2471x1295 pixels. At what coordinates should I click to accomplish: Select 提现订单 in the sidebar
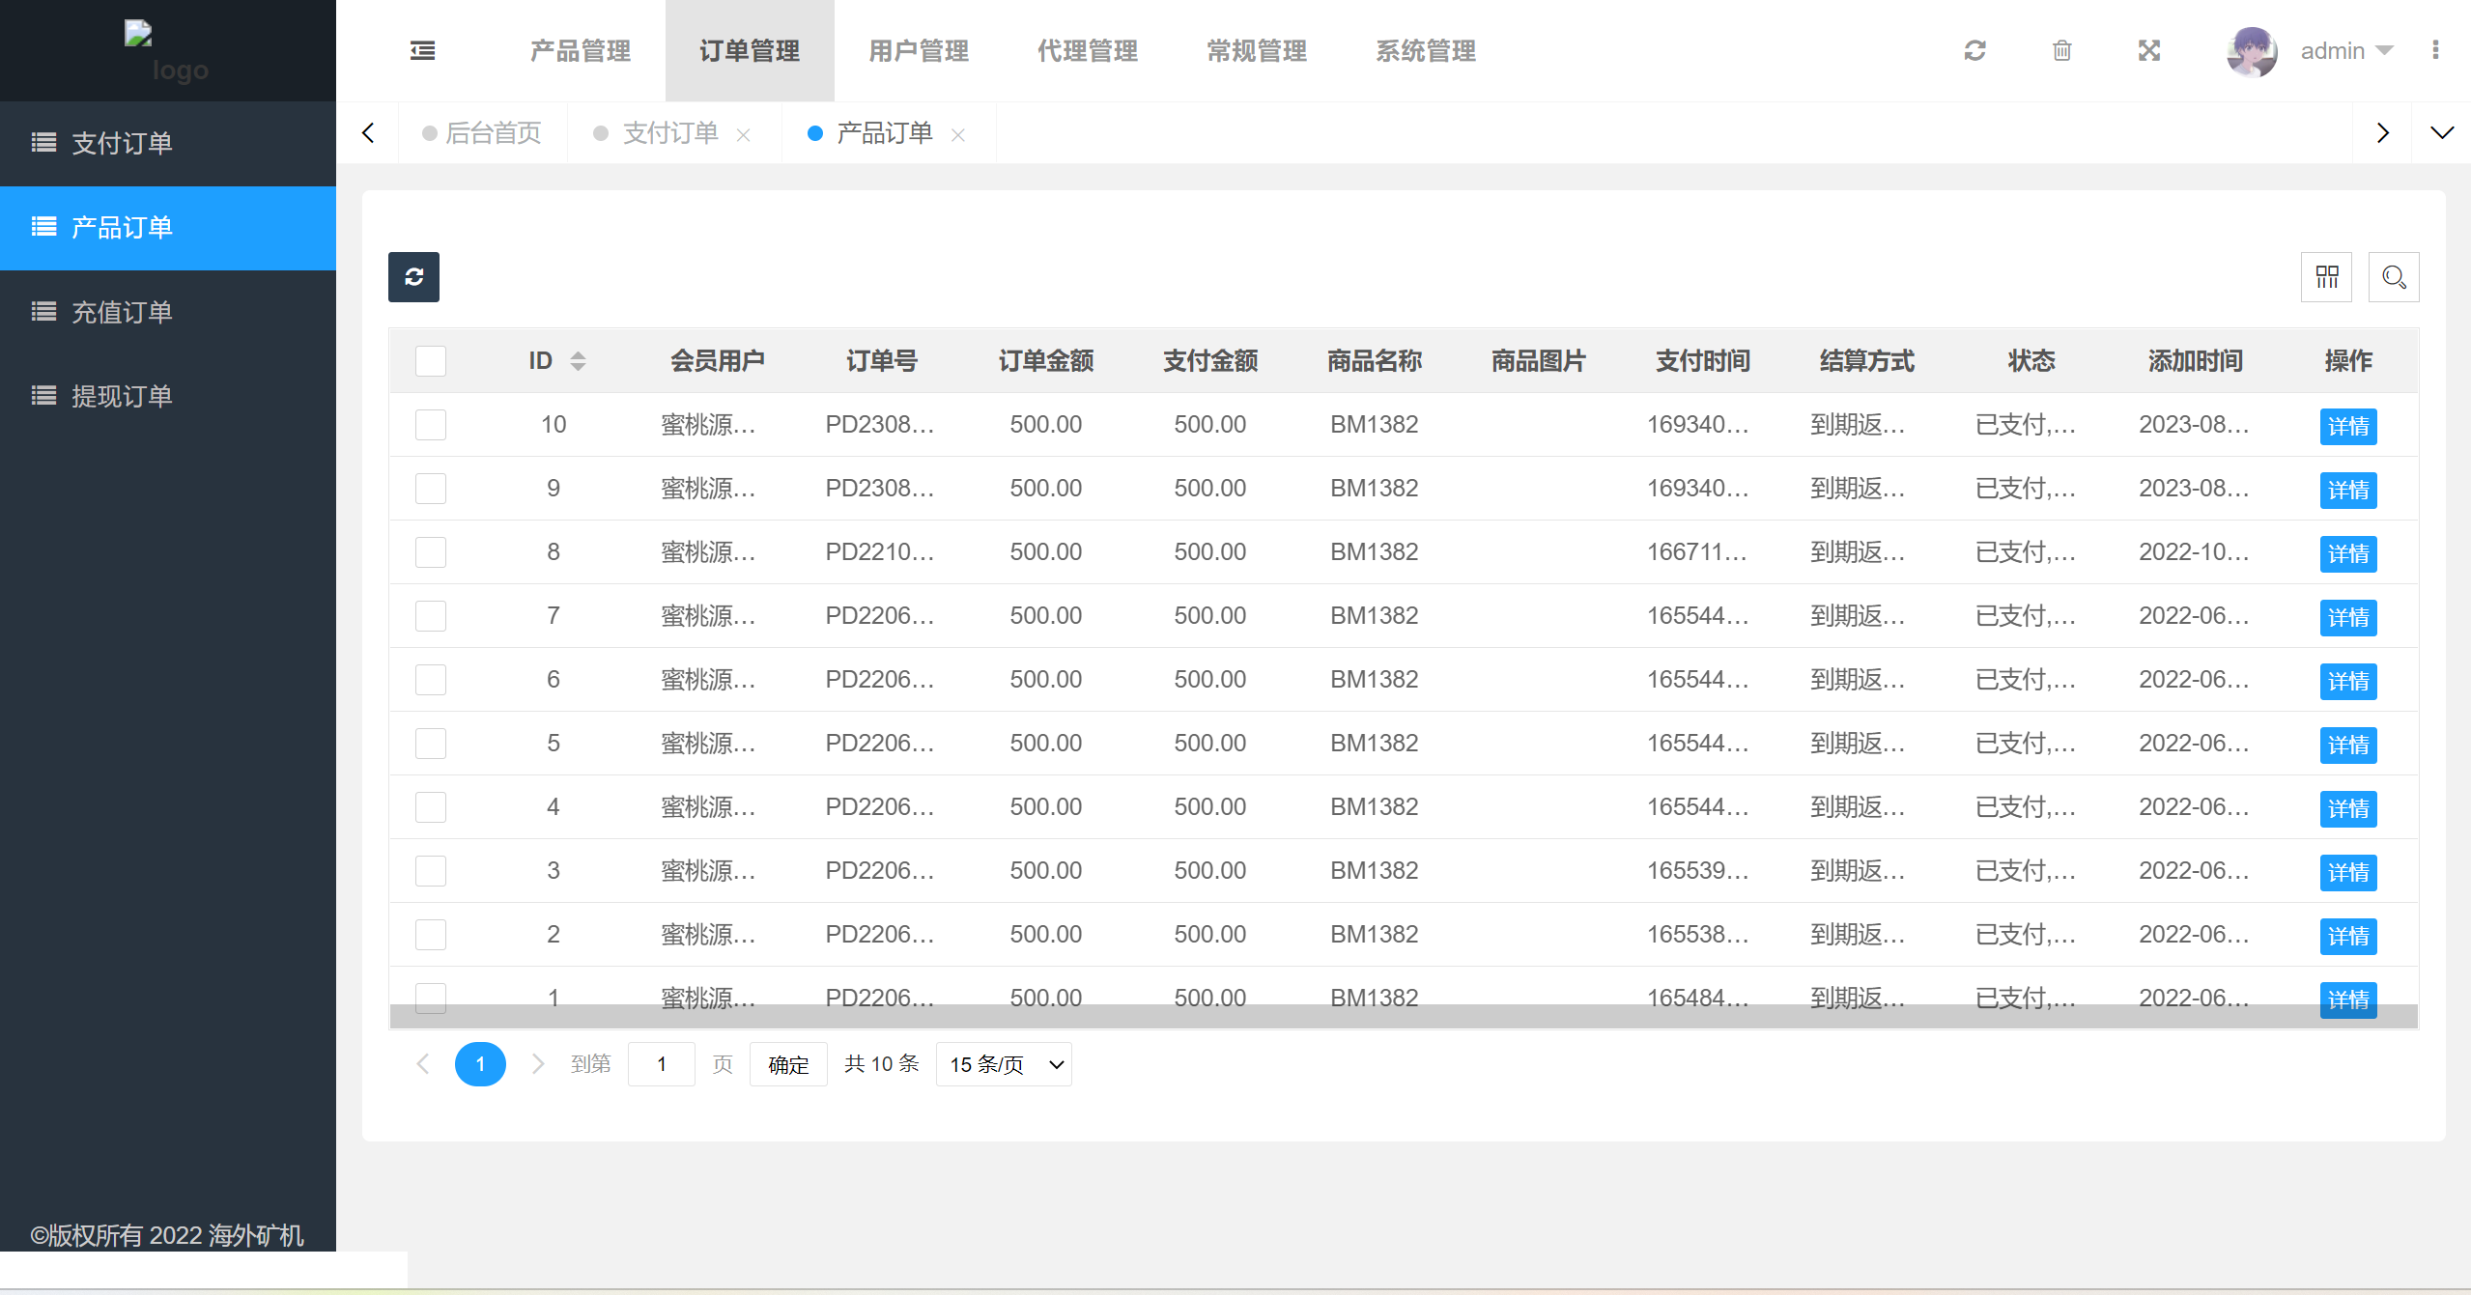(168, 396)
